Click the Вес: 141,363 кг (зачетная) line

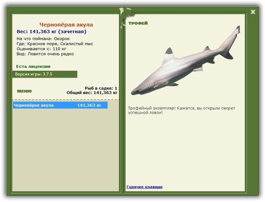coord(51,31)
